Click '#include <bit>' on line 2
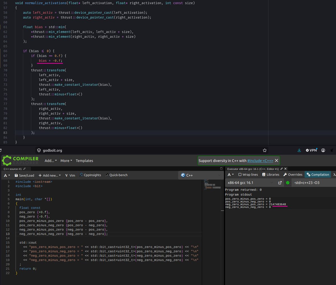336x285 pixels. point(29,186)
